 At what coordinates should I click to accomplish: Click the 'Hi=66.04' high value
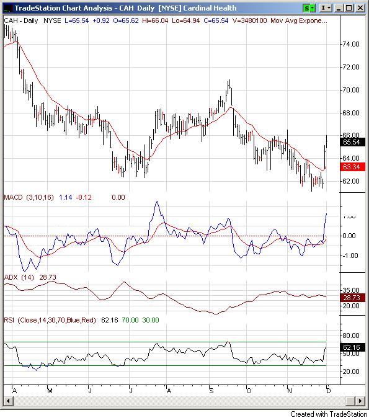click(155, 21)
